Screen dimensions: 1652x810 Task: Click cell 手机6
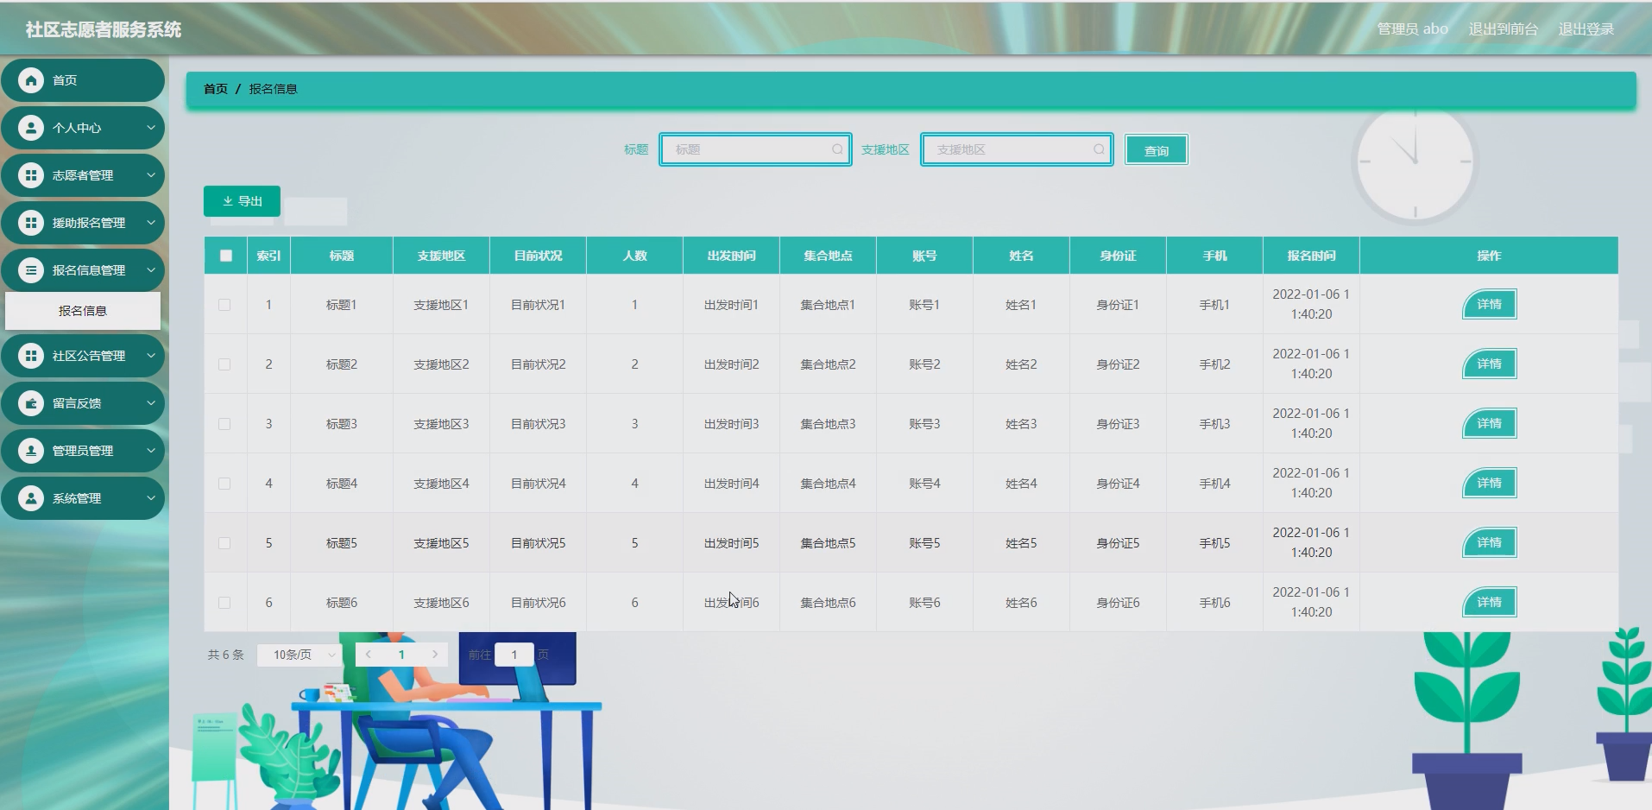point(1214,603)
